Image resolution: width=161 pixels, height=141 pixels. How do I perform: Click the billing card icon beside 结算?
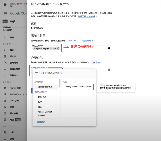tap(5, 21)
